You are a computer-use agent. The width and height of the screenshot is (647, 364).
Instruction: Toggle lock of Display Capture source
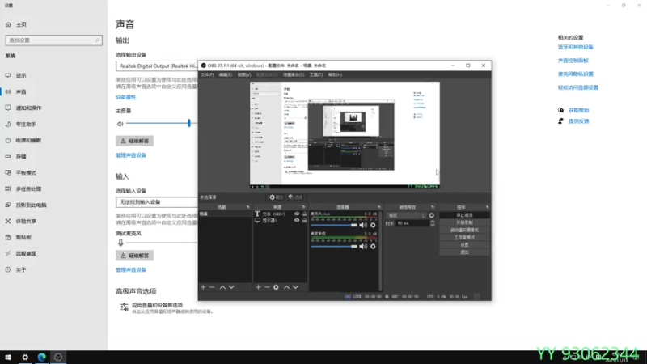[305, 220]
